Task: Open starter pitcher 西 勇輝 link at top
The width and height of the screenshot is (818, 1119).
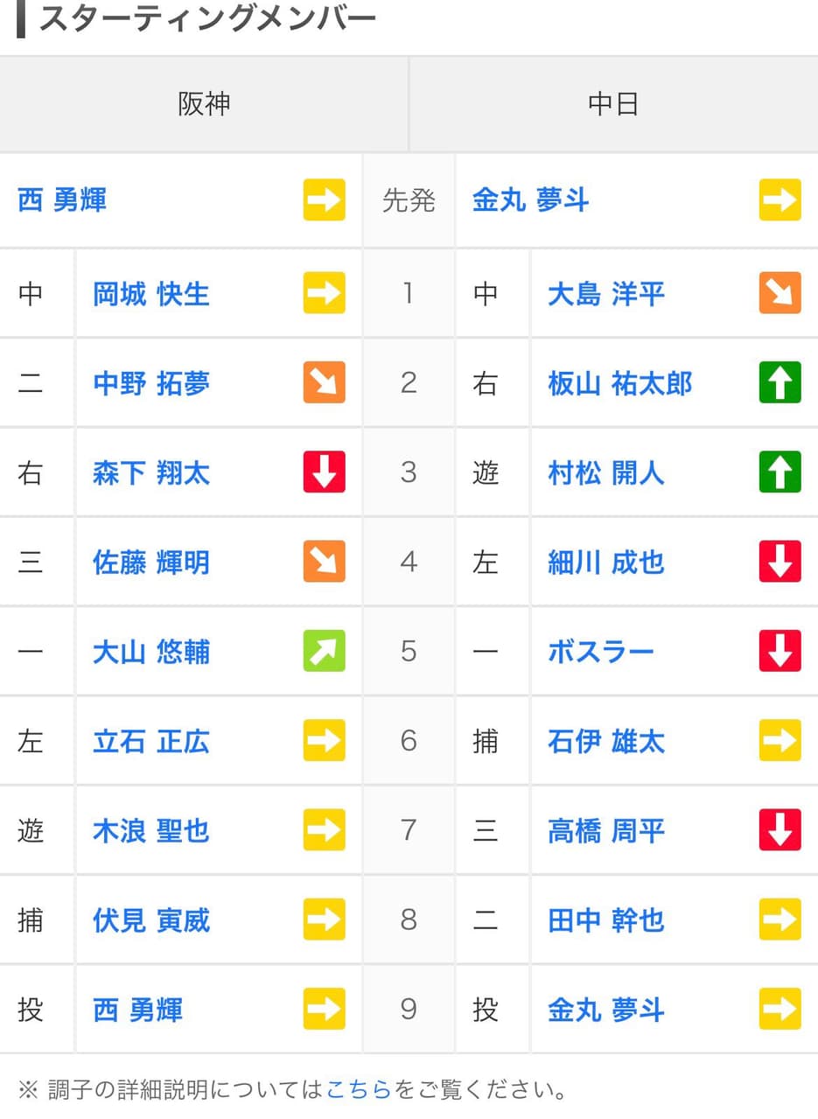Action: click(62, 200)
